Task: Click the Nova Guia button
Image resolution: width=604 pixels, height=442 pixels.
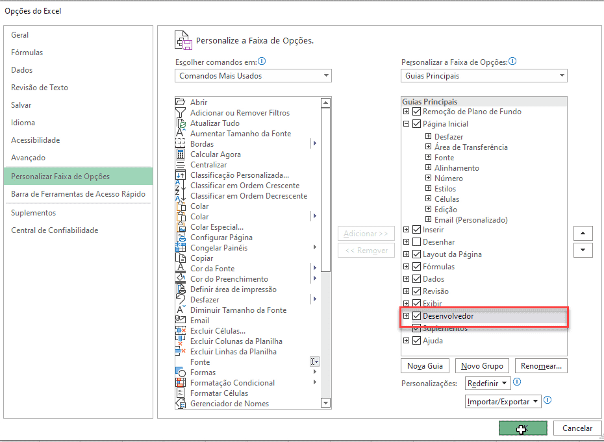Action: coord(425,366)
